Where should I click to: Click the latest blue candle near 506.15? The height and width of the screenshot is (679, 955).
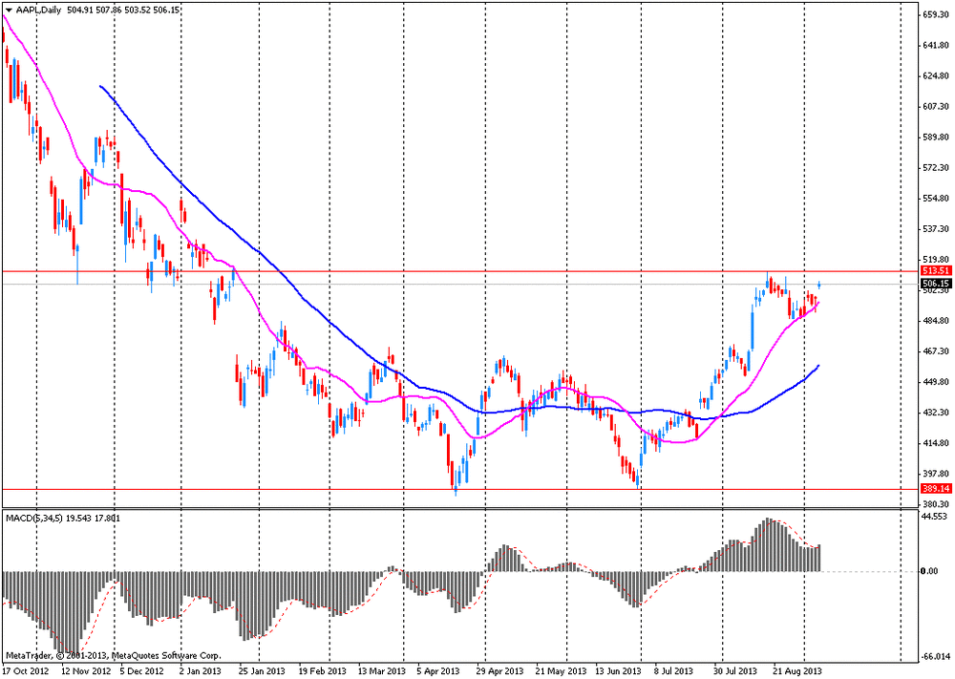(x=819, y=285)
